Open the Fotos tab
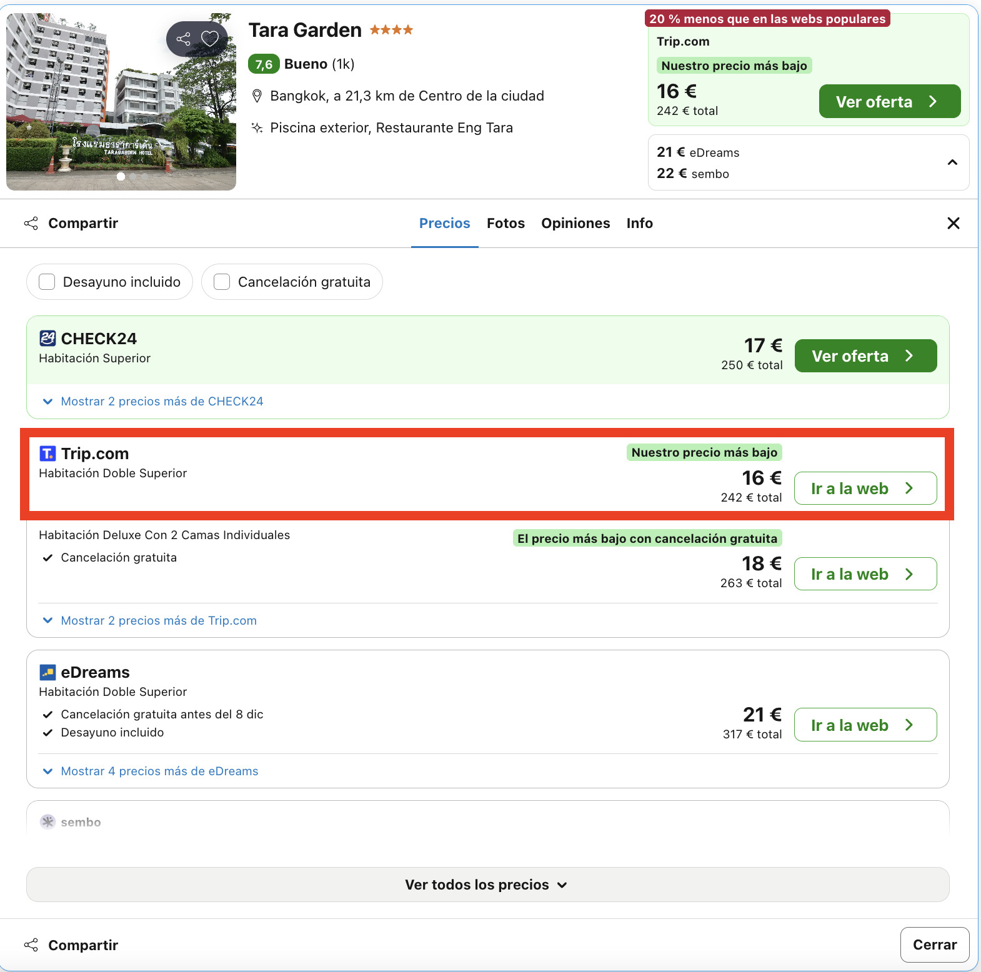This screenshot has width=981, height=972. point(505,224)
